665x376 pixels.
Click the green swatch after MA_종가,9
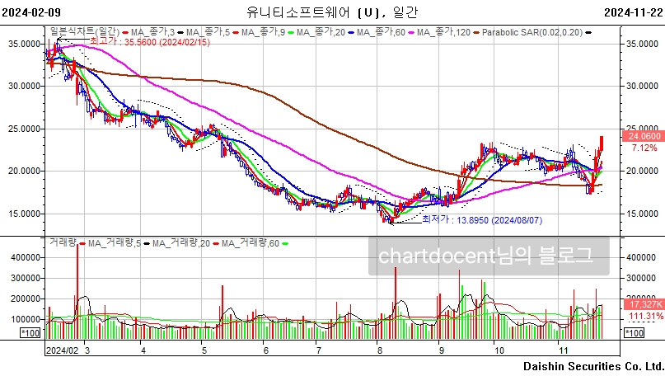click(x=291, y=33)
